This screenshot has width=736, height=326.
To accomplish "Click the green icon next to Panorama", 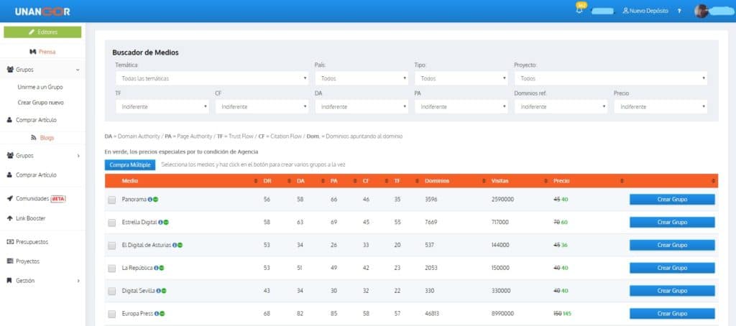I will coord(155,200).
